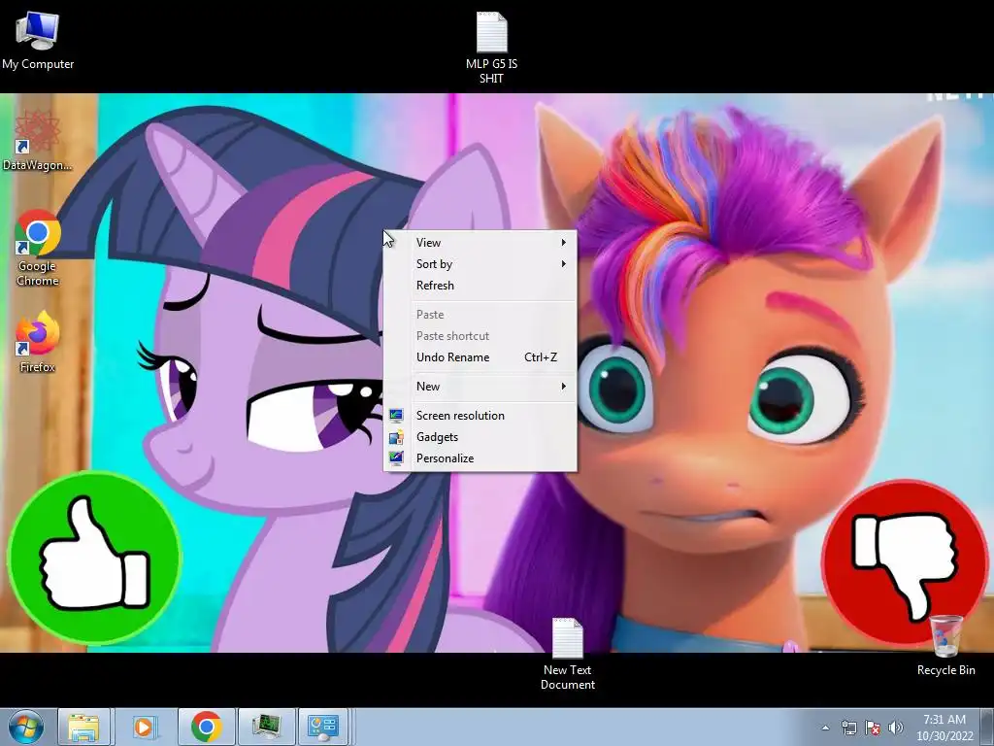Show hidden system tray icons

pos(825,728)
